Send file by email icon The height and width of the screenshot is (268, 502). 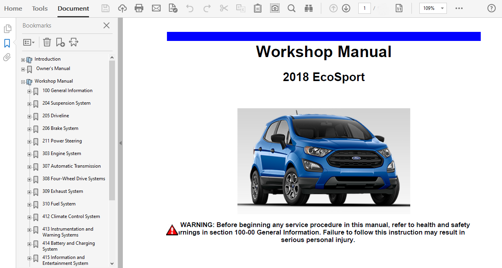point(156,8)
